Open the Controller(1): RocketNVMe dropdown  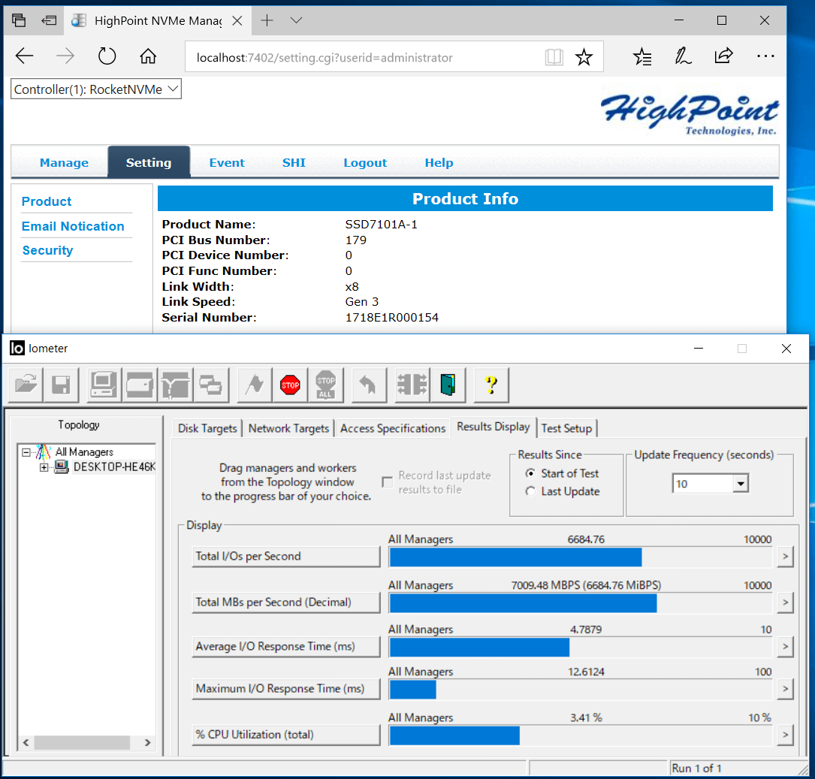pos(96,89)
